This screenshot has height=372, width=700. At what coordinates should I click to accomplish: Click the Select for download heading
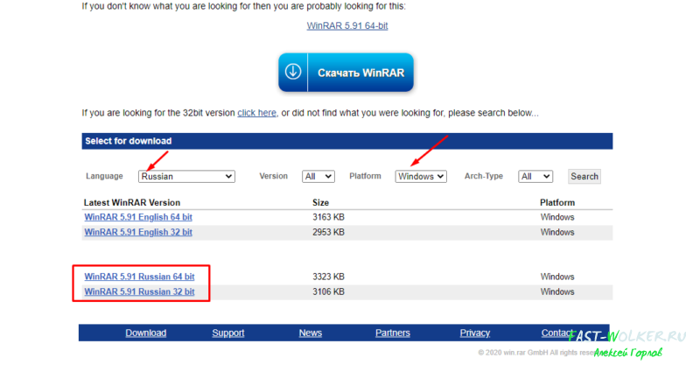click(x=129, y=141)
